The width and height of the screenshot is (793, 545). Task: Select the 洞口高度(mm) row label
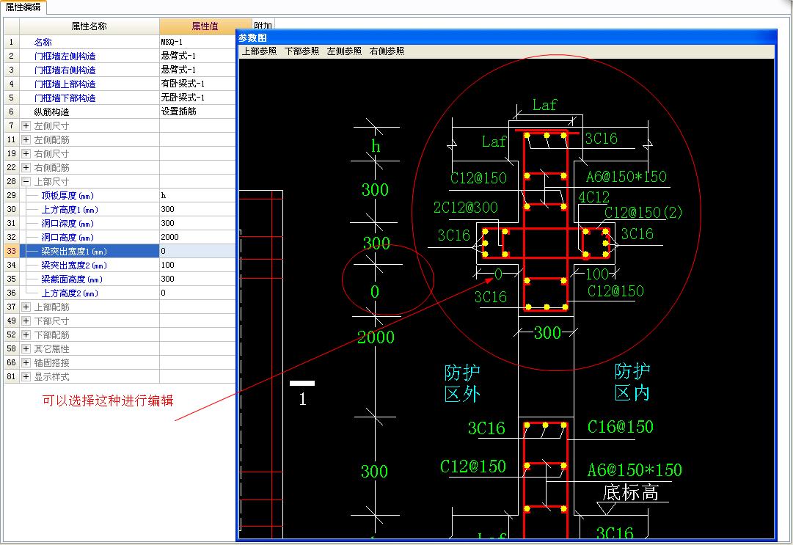coord(67,237)
